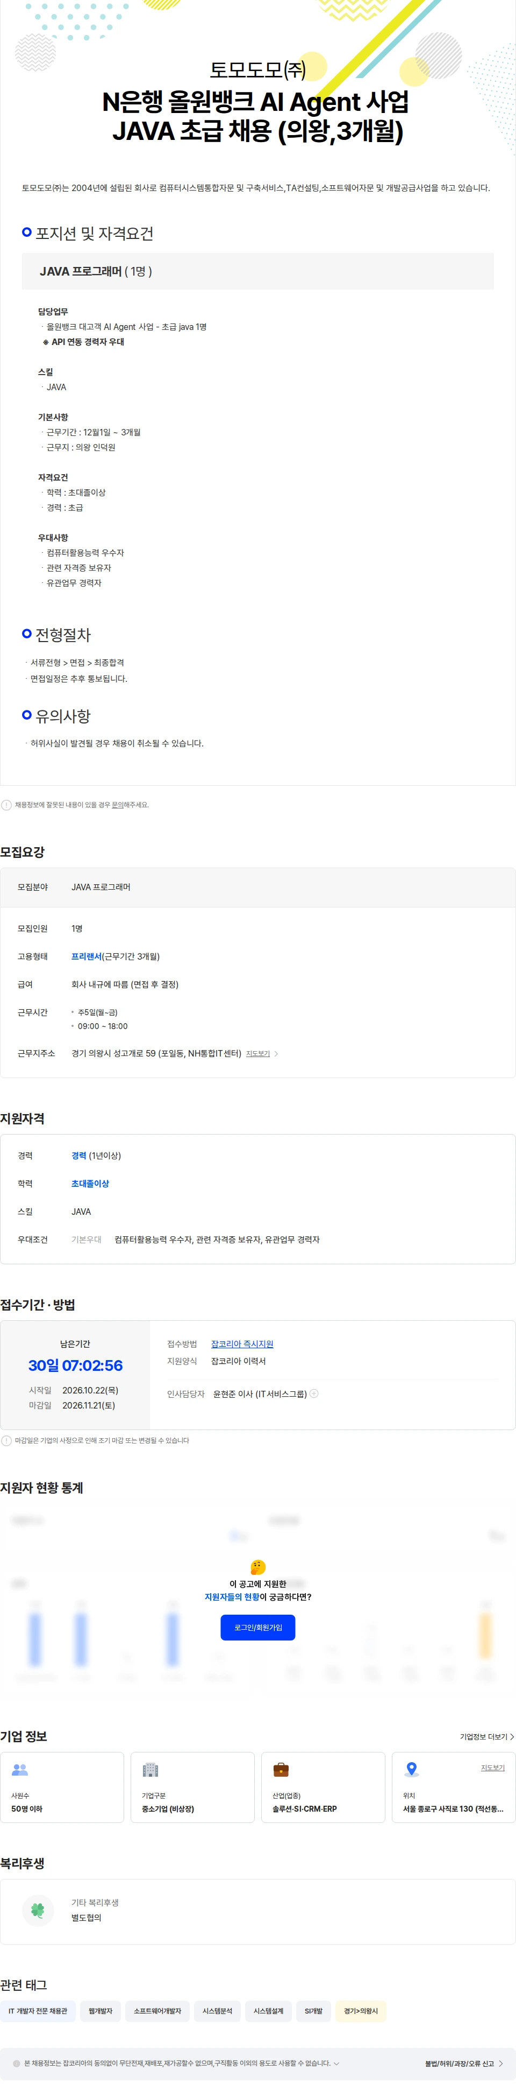Click the 잡코리아 이력서 application form text

click(238, 1361)
